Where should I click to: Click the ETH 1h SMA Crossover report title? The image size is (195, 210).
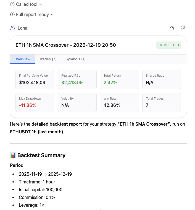point(66,45)
